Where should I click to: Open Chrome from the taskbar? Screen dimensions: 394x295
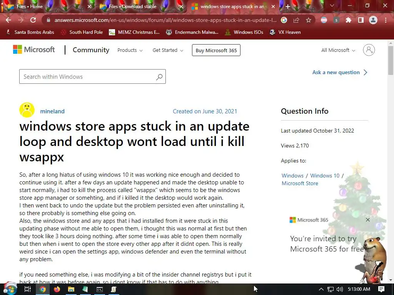43,290
